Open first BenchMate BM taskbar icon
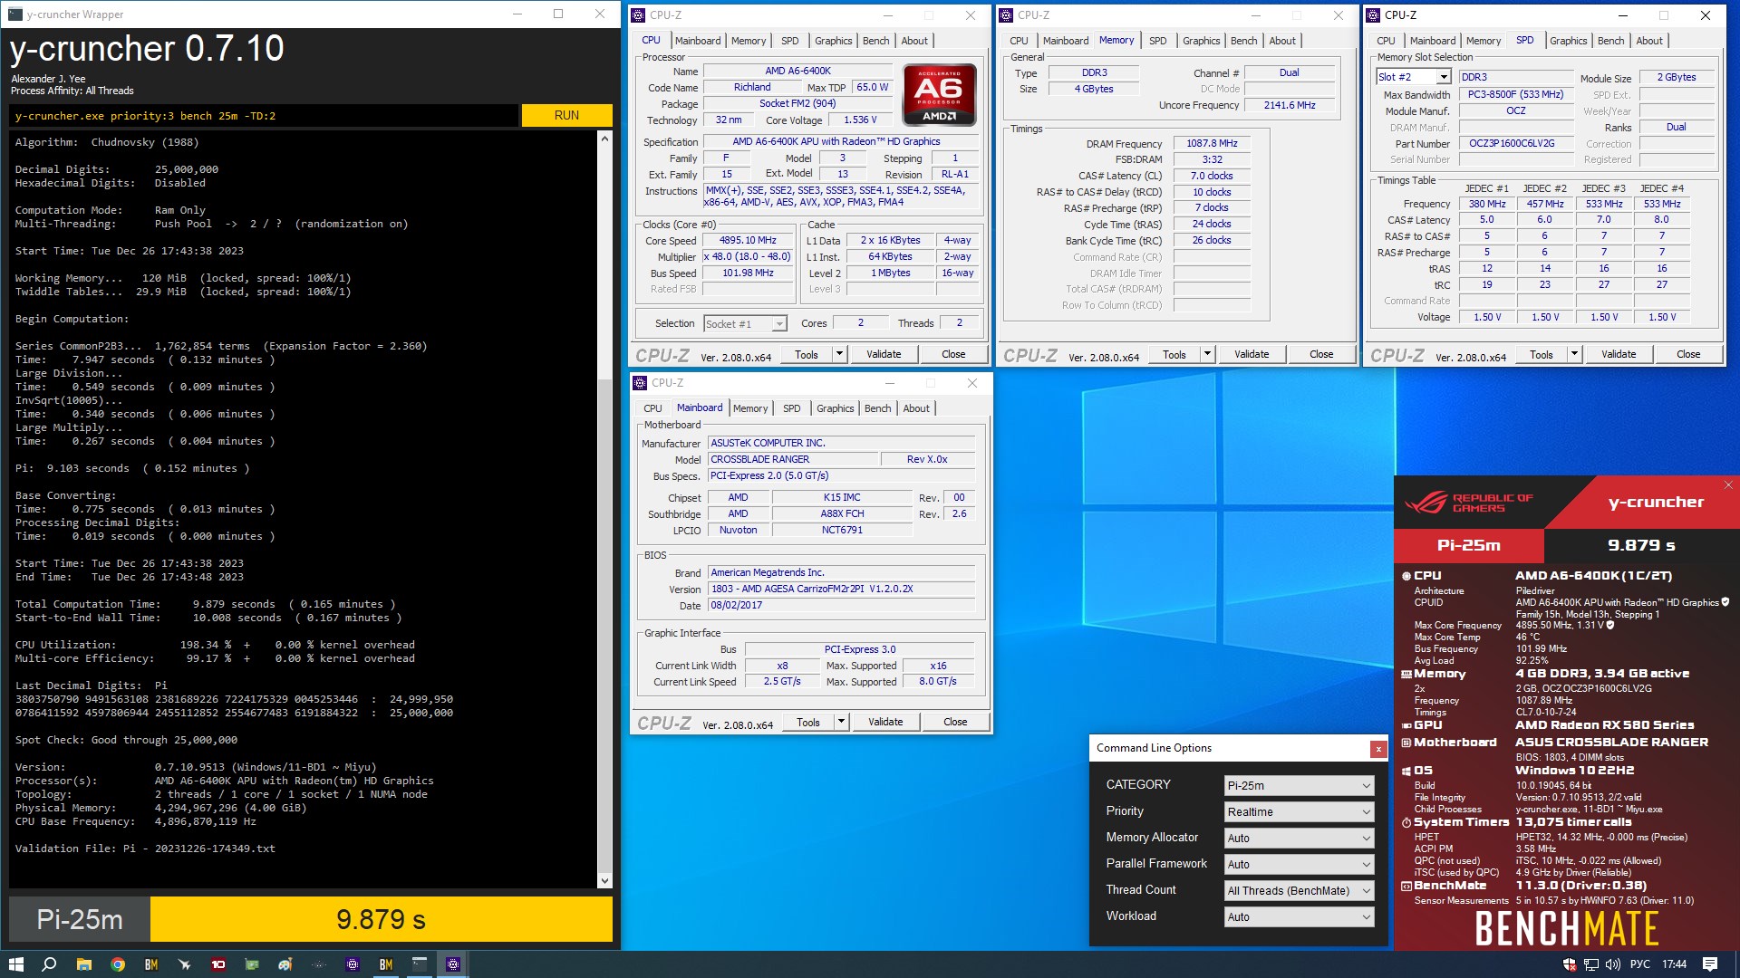 tap(151, 964)
